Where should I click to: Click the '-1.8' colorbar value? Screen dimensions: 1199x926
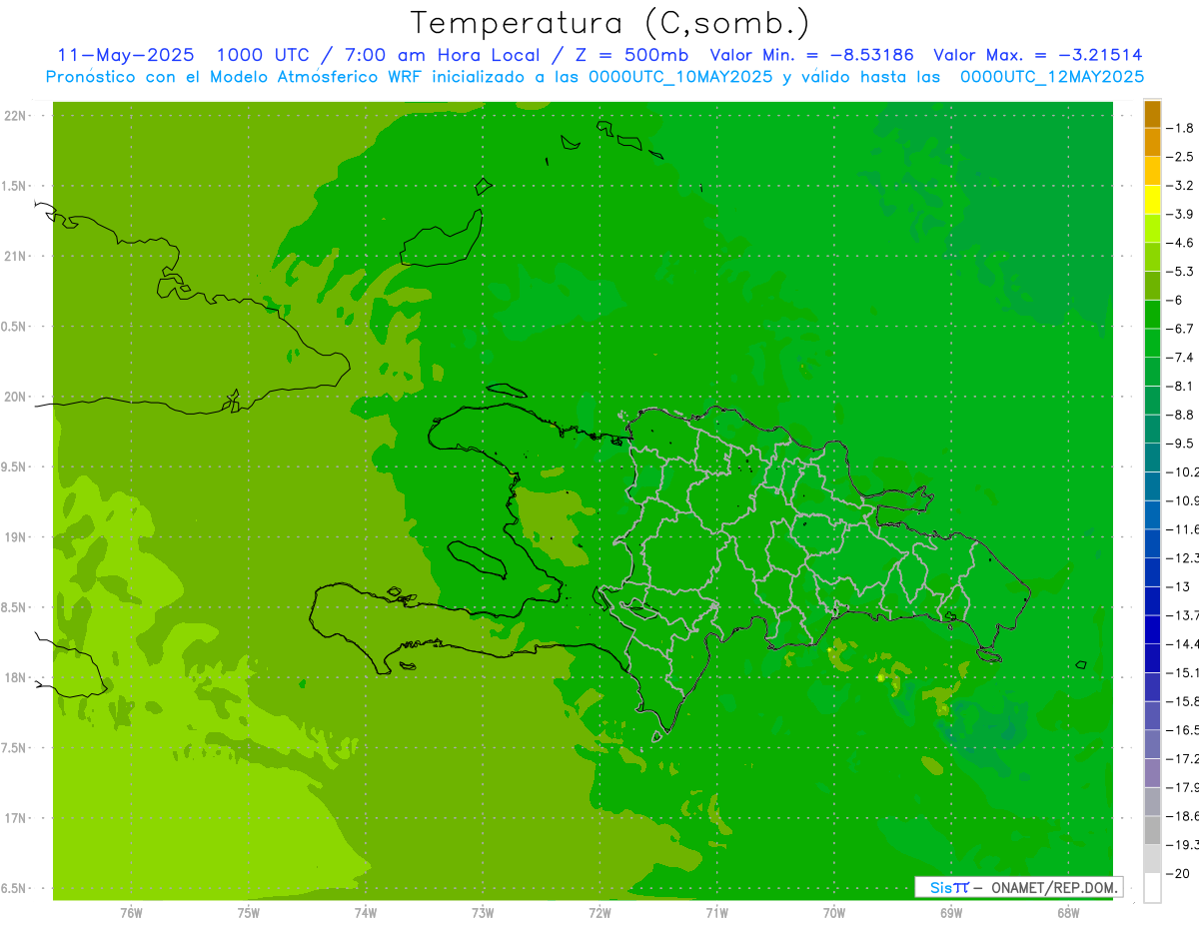click(x=1180, y=128)
